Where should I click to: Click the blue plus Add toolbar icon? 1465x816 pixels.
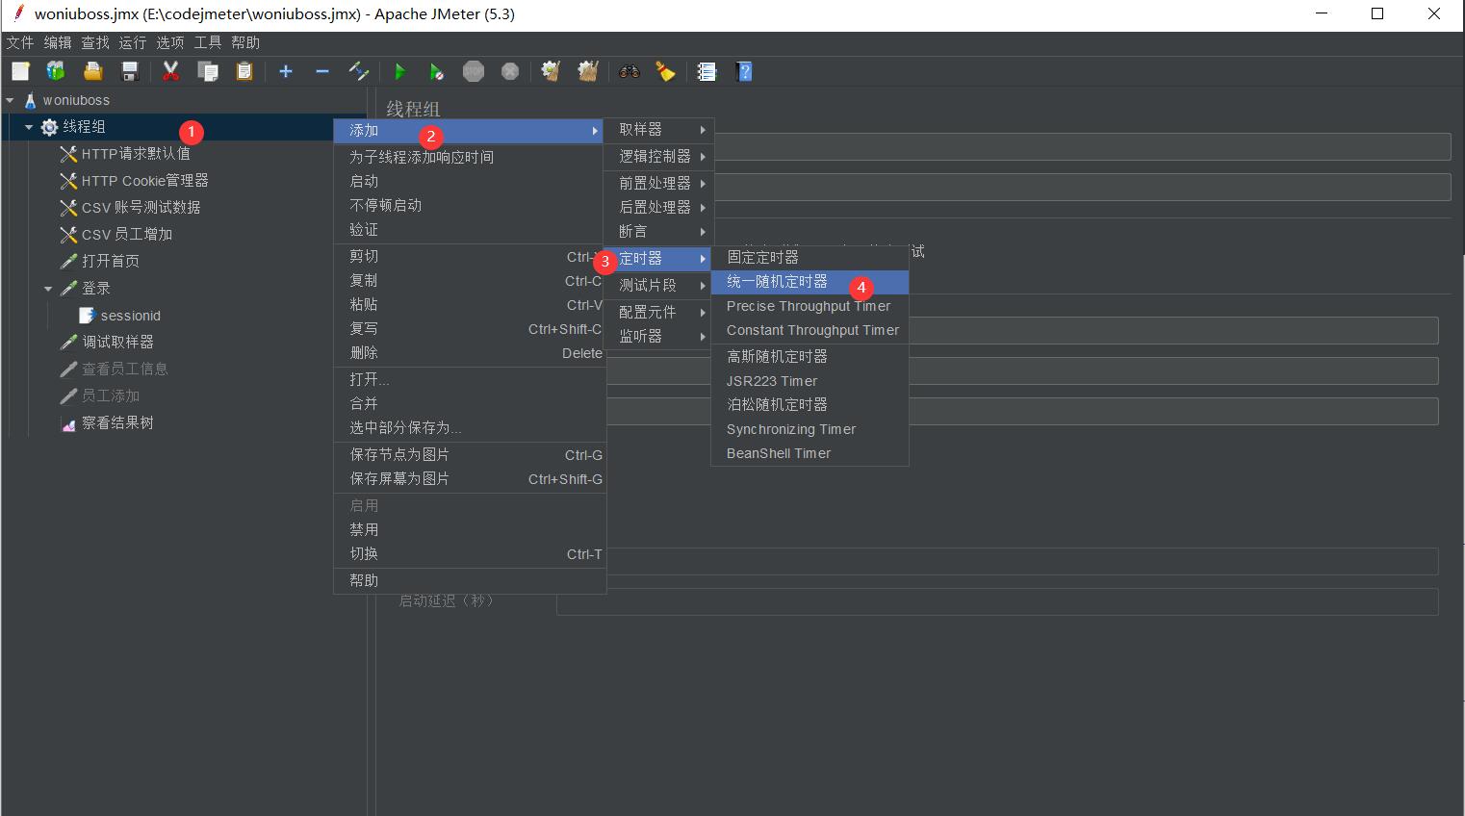(286, 71)
